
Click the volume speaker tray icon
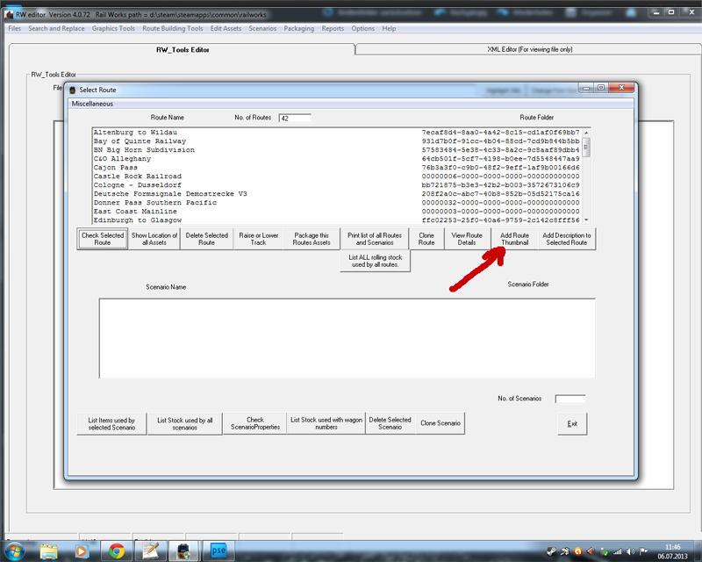pos(631,551)
